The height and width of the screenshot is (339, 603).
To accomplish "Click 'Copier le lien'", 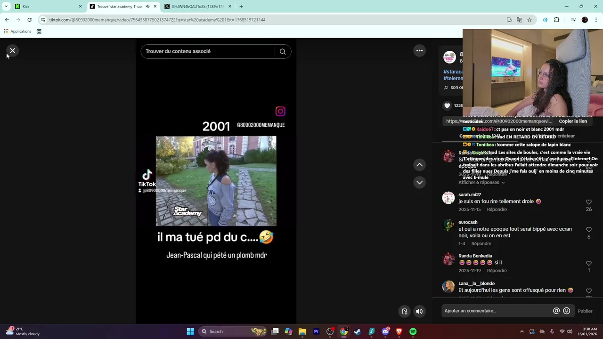I will (573, 121).
